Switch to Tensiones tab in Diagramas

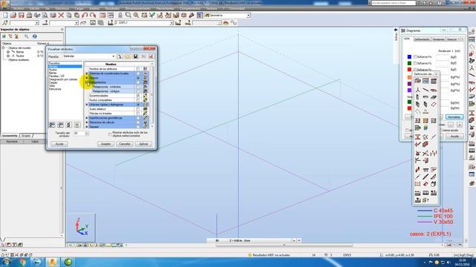(x=438, y=39)
